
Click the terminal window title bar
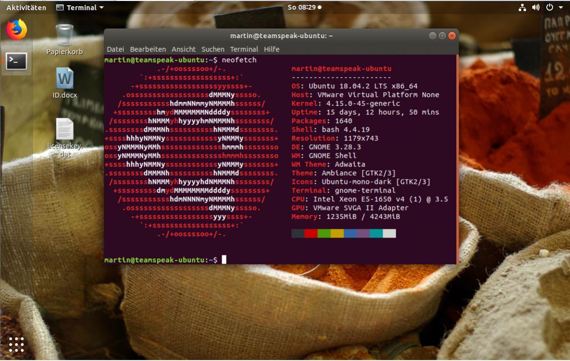[x=281, y=36]
